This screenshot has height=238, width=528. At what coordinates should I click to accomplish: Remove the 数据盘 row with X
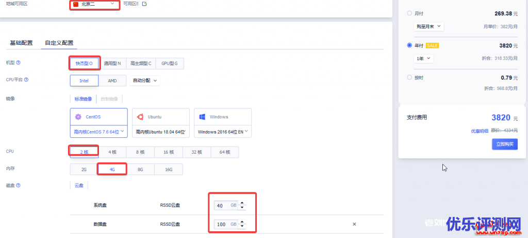click(x=354, y=224)
